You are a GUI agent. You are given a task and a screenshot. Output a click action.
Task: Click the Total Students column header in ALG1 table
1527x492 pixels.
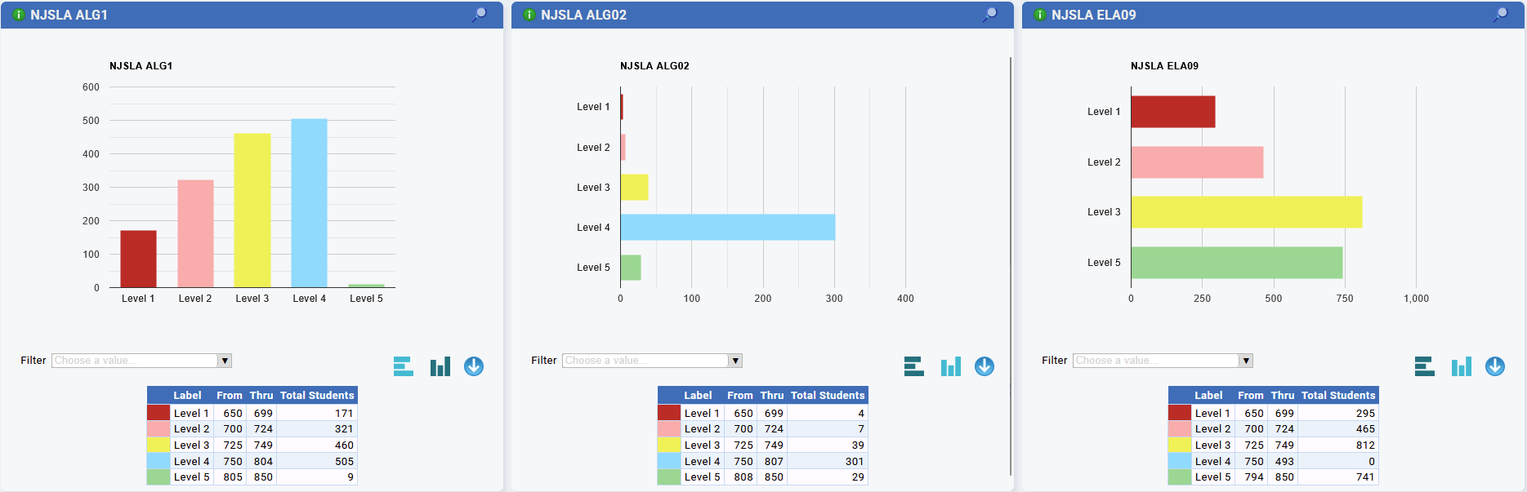pyautogui.click(x=317, y=396)
